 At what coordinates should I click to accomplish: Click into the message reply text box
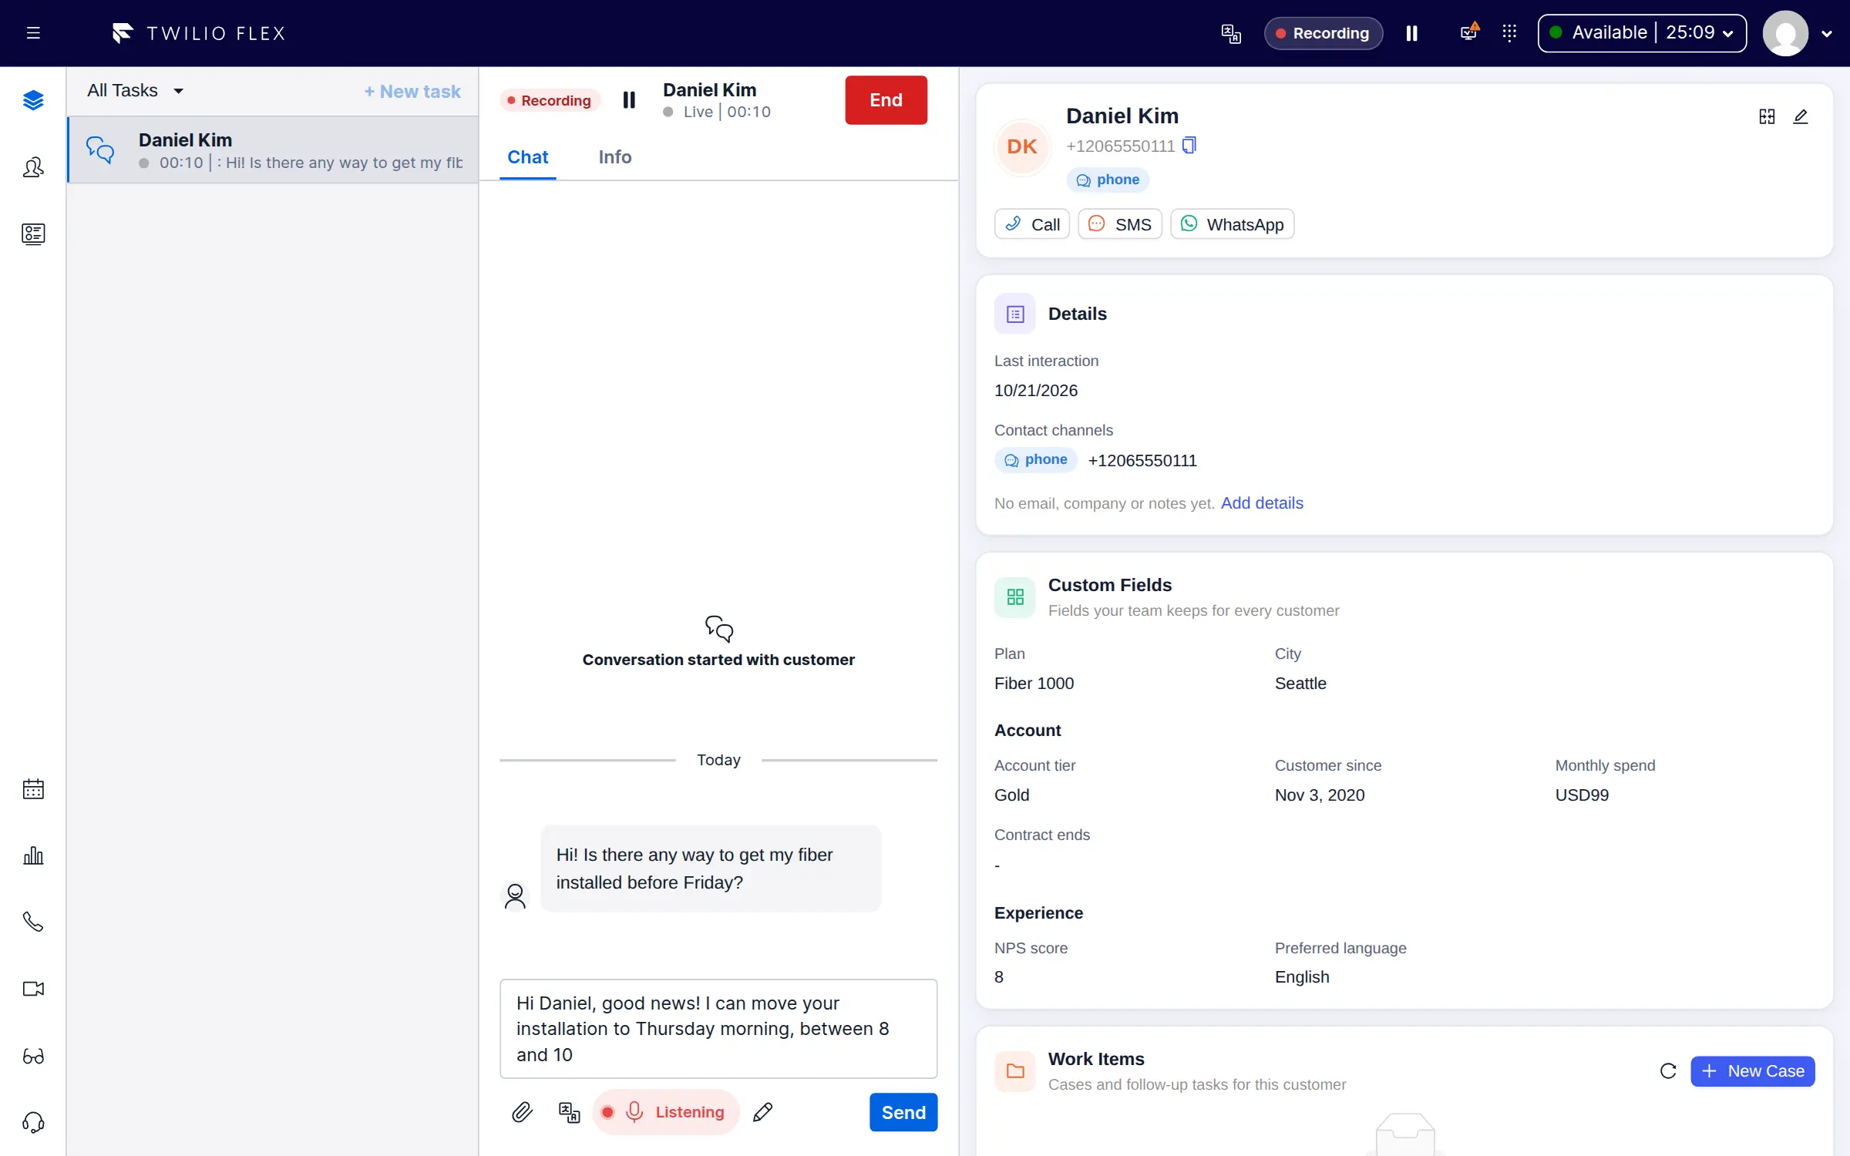coord(718,1029)
